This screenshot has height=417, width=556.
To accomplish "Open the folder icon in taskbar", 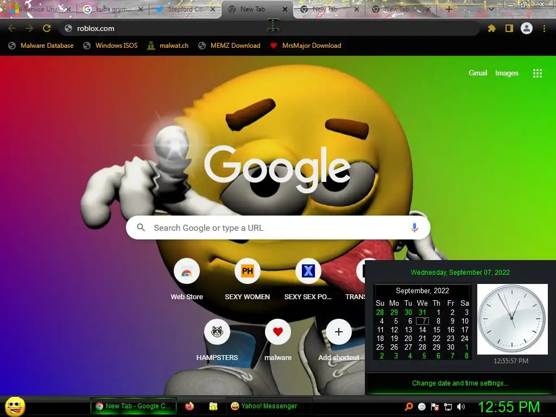I will 213,406.
